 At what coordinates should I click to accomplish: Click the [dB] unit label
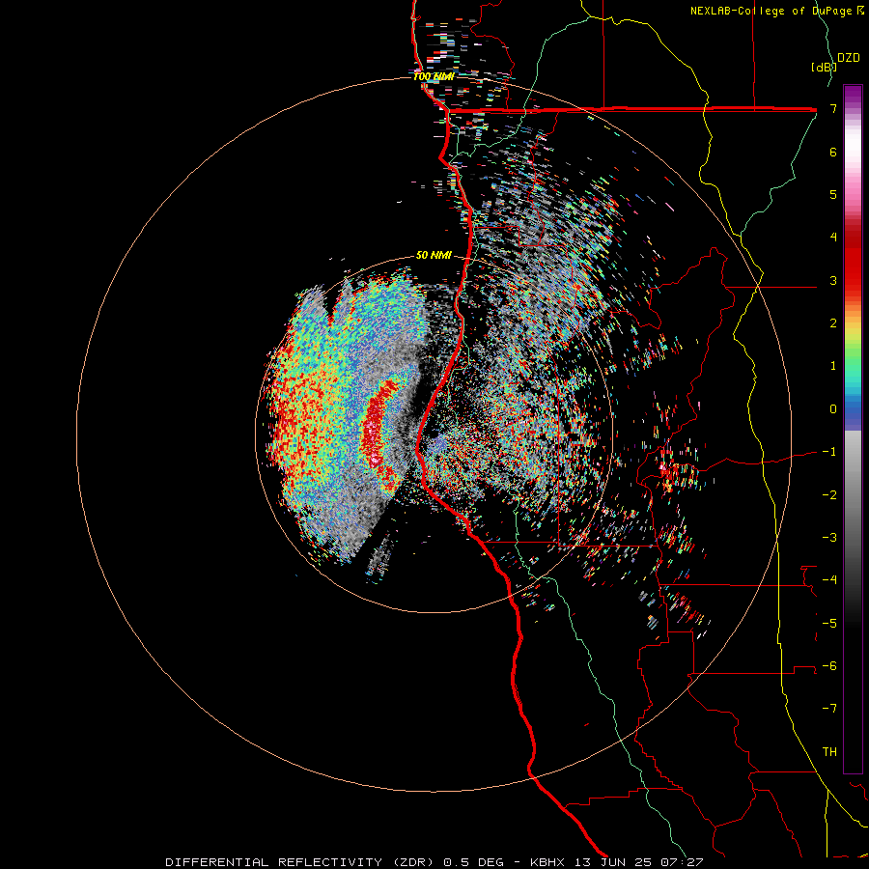(824, 67)
